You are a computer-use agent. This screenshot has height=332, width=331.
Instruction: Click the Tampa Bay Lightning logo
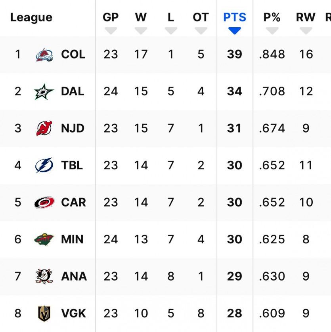pos(44,165)
